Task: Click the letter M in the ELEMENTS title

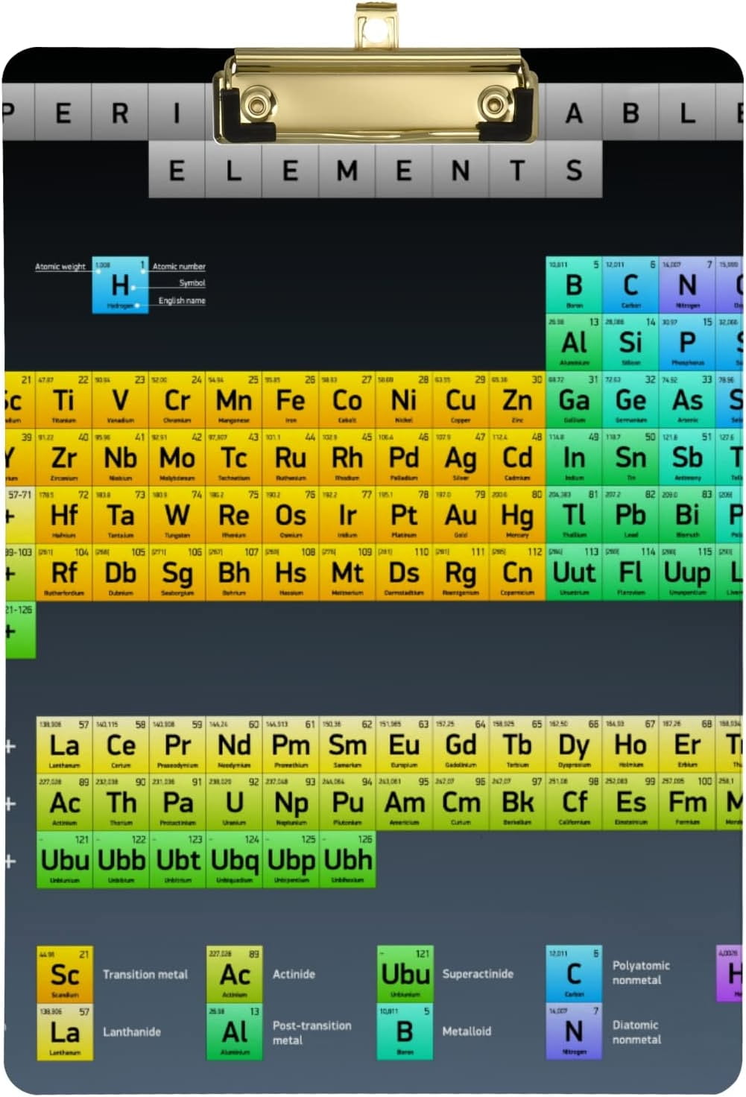Action: (x=347, y=171)
